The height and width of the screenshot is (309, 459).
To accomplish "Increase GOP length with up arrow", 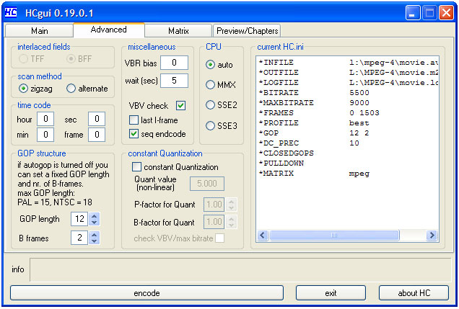I will click(94, 216).
